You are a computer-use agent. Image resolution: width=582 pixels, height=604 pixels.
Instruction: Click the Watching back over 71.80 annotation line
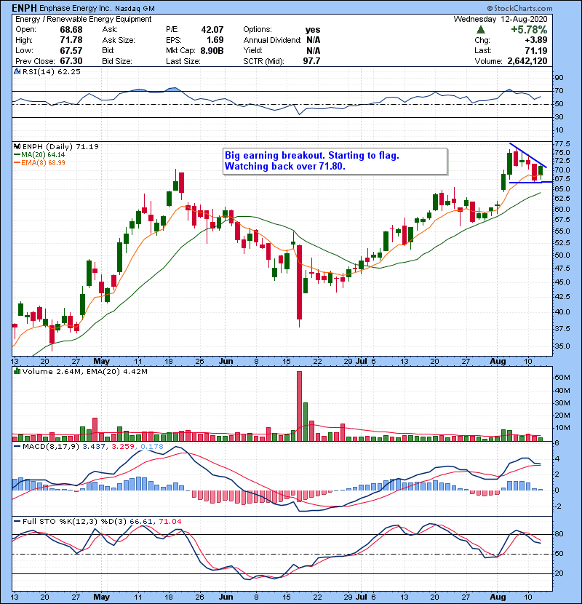click(285, 167)
